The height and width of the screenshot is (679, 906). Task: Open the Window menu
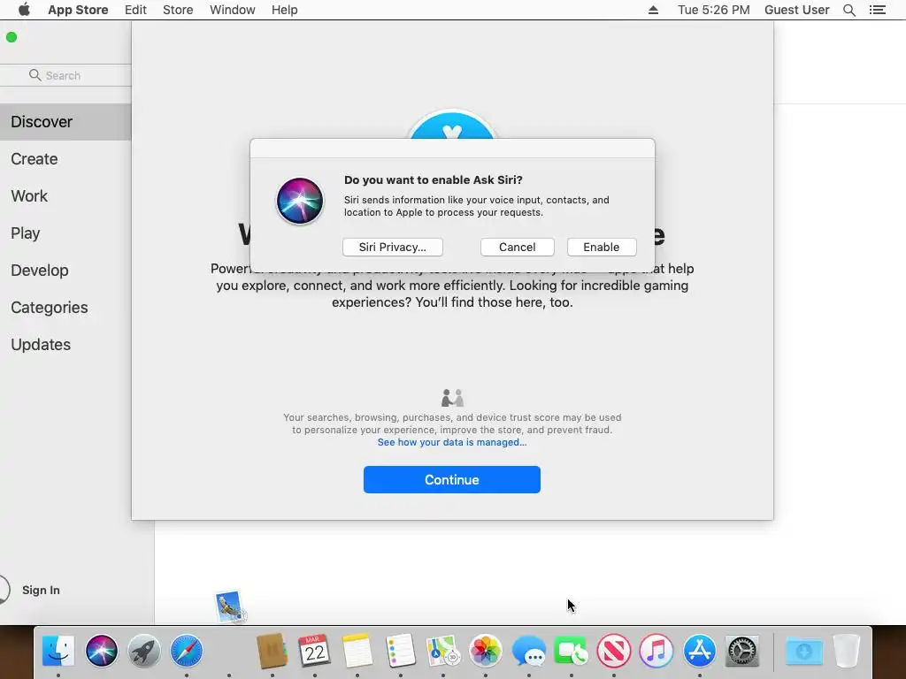[233, 10]
